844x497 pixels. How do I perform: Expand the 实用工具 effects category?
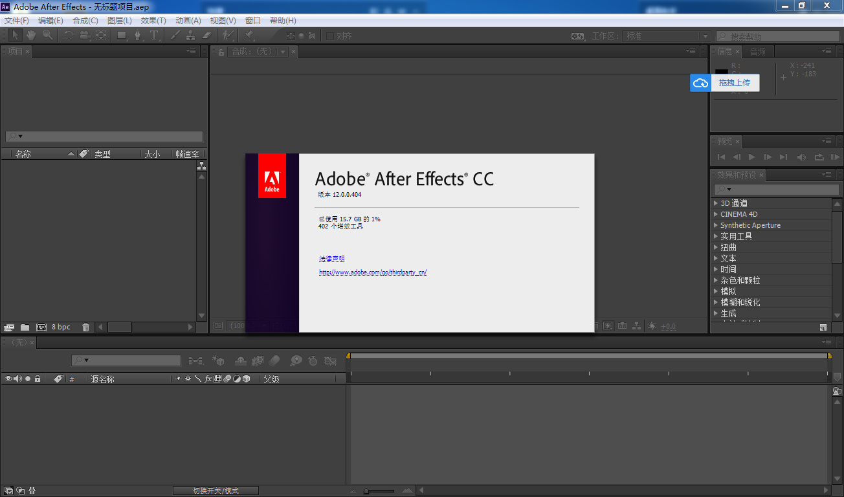pyautogui.click(x=715, y=236)
